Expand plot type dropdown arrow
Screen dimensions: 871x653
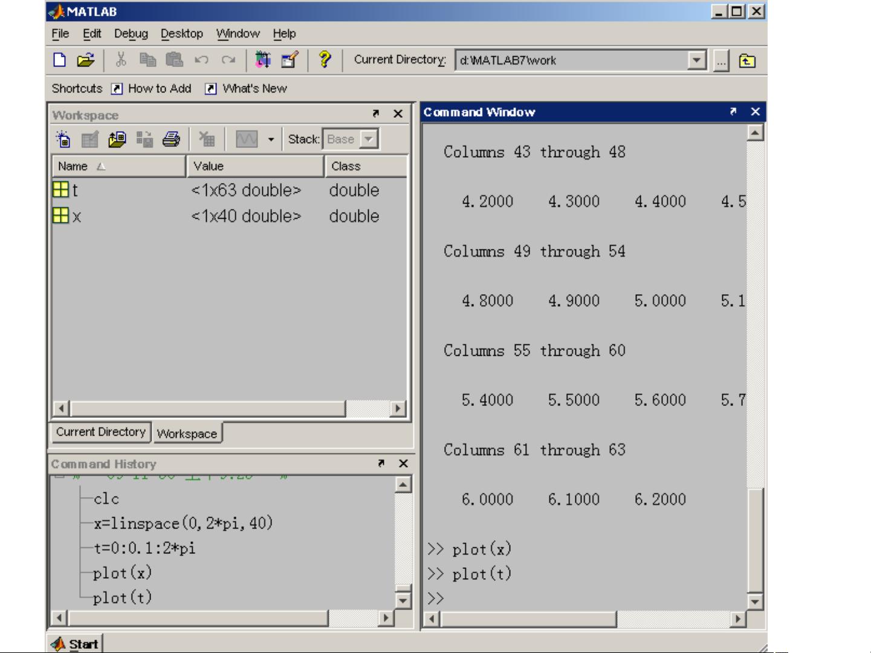(x=271, y=140)
